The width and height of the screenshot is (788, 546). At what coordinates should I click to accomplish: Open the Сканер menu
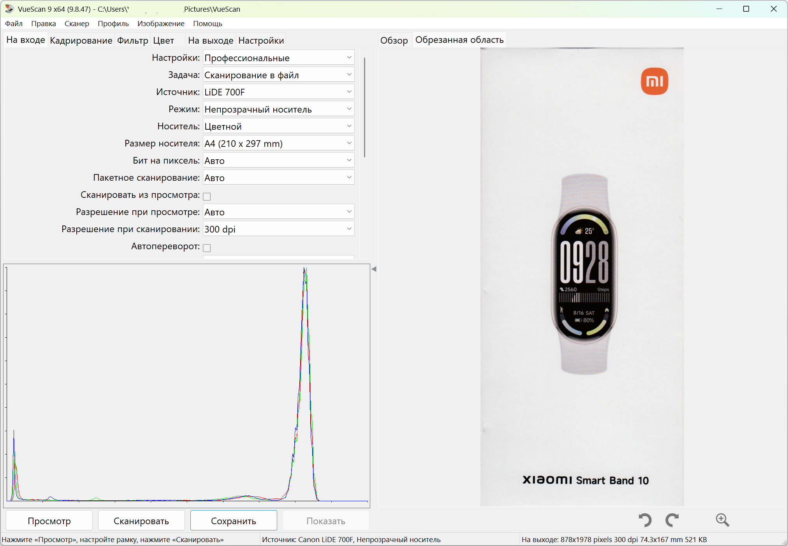click(77, 23)
